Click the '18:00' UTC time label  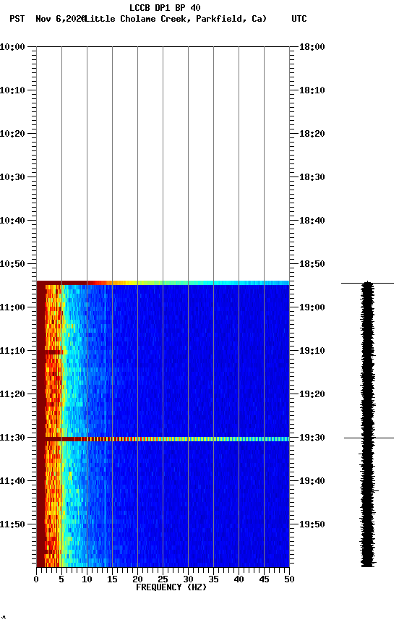tap(312, 47)
